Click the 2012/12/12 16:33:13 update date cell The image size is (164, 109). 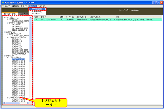pyautogui.click(x=50, y=20)
